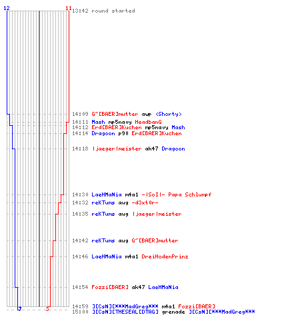This screenshot has width=300, height=333.
Task: Select the 13:42 round started entry
Action: [x=103, y=11]
